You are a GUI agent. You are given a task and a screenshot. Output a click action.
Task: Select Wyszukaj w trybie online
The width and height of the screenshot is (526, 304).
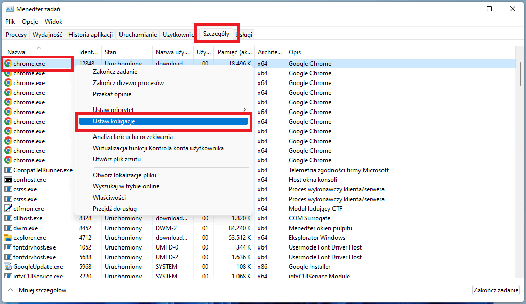[x=126, y=186]
